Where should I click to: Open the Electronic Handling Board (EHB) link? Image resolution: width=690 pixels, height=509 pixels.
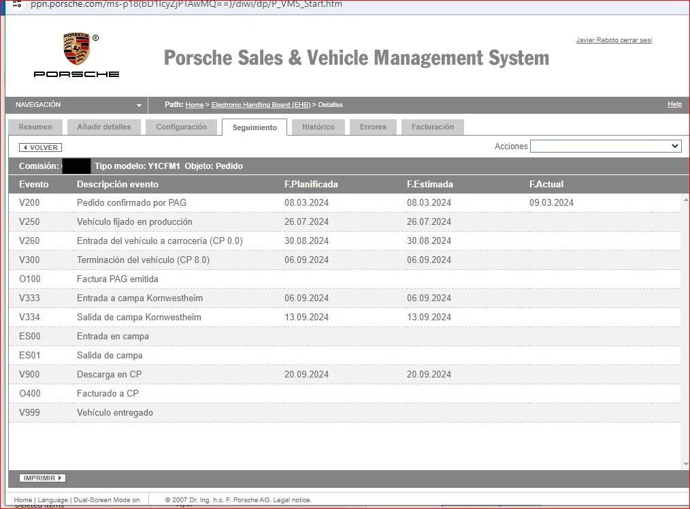(x=261, y=105)
